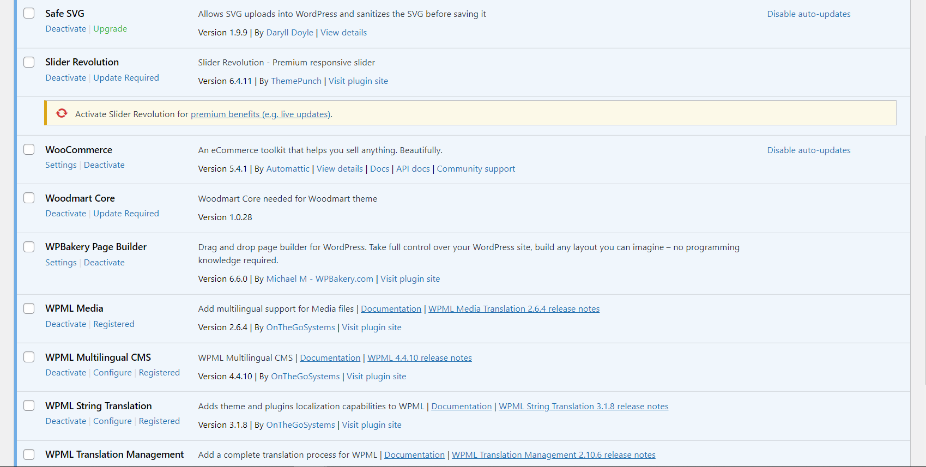Select the WPBakery Page Builder checkbox
926x467 pixels.
[x=29, y=247]
